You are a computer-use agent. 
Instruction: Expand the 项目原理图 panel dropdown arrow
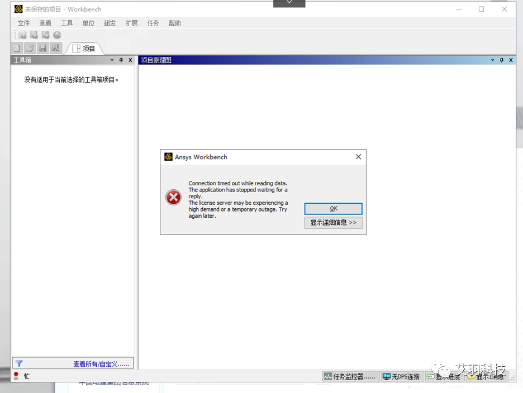click(x=493, y=60)
